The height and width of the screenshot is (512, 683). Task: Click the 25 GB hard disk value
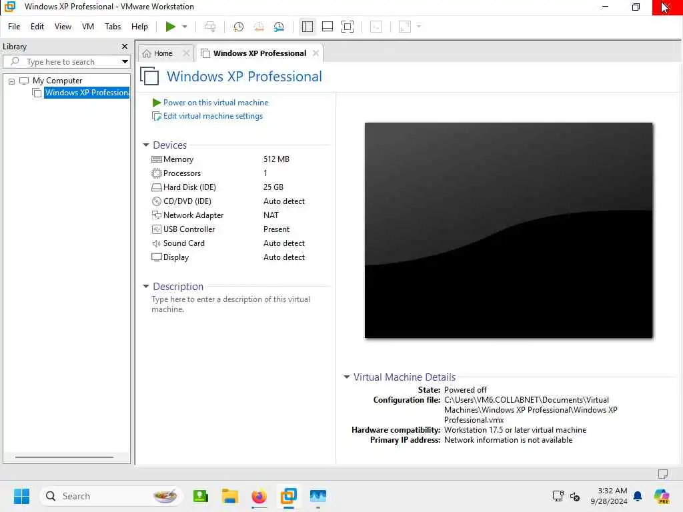click(273, 187)
